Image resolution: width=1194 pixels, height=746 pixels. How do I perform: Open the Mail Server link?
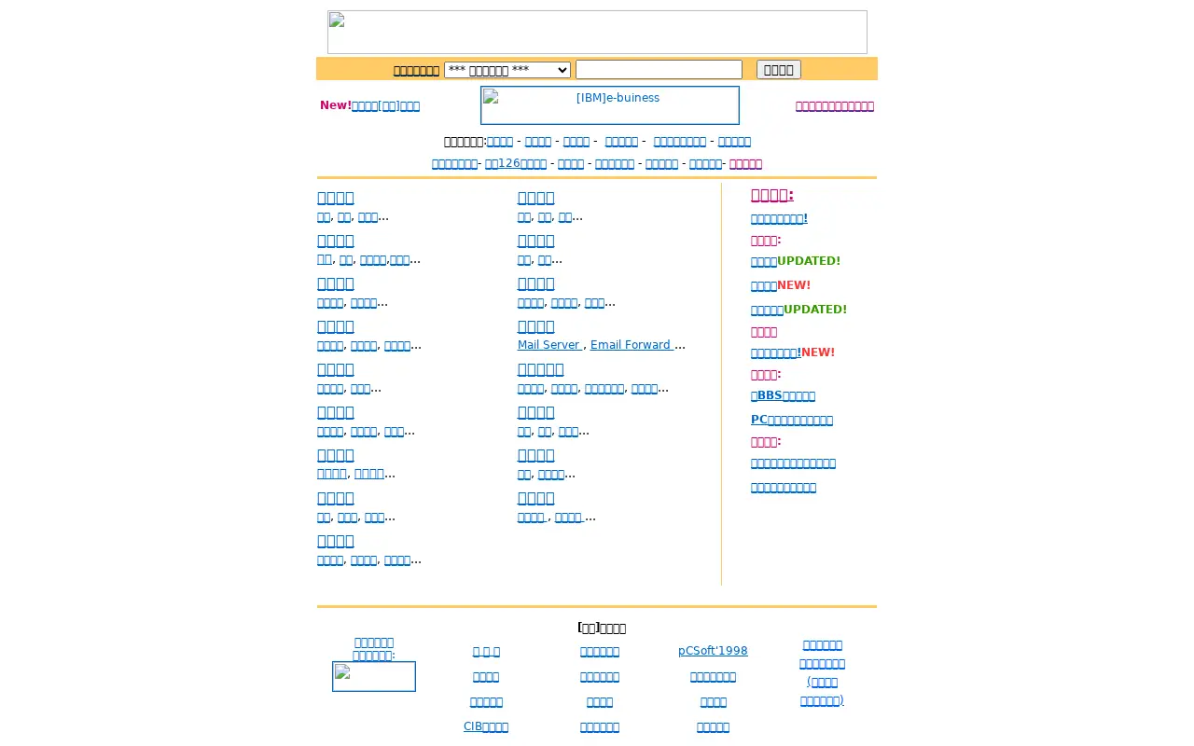coord(549,345)
